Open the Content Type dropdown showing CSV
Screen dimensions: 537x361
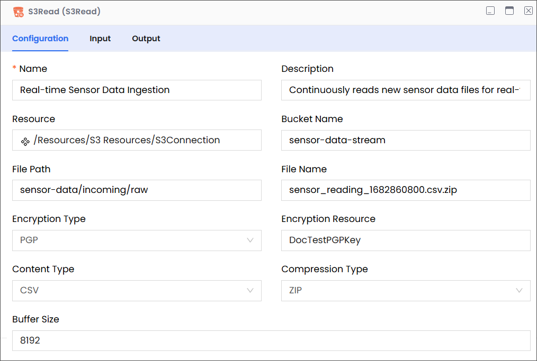[x=137, y=291]
